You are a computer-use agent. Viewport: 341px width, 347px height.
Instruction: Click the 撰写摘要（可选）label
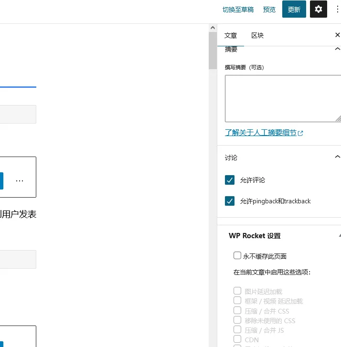click(244, 67)
